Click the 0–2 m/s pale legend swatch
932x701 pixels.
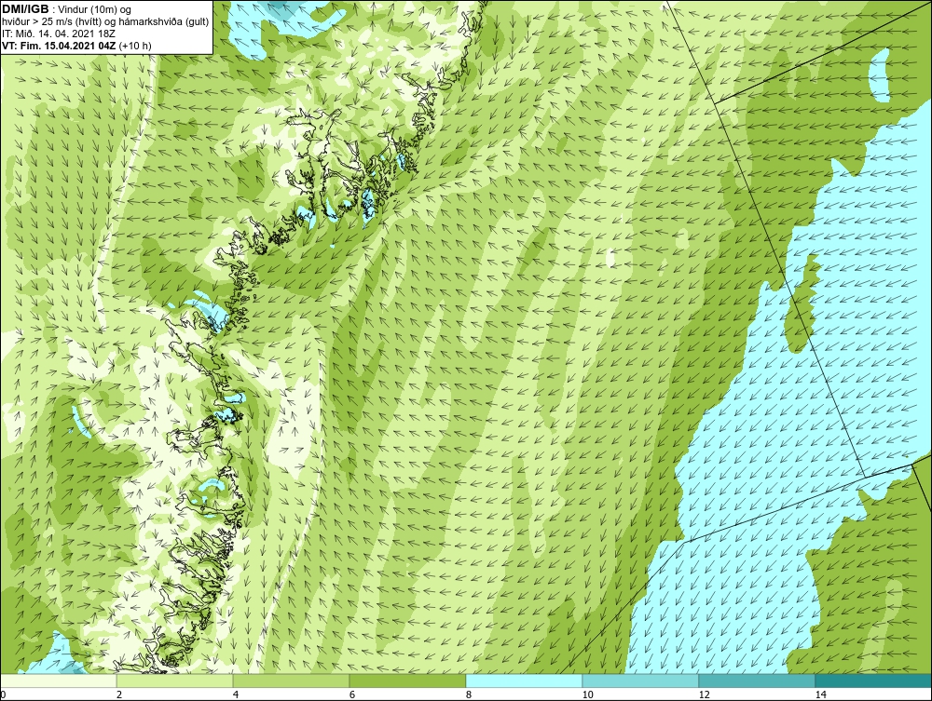click(58, 681)
